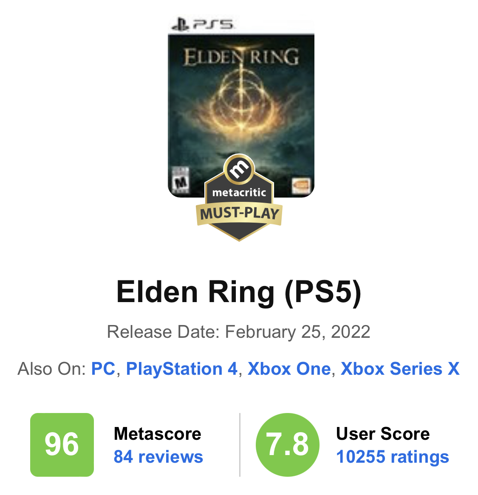Click the Bandai Namco logo on cover

point(301,186)
